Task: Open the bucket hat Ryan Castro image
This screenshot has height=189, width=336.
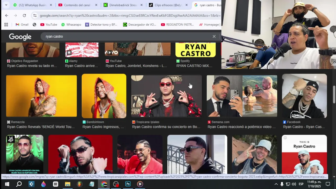Action: coord(254,154)
